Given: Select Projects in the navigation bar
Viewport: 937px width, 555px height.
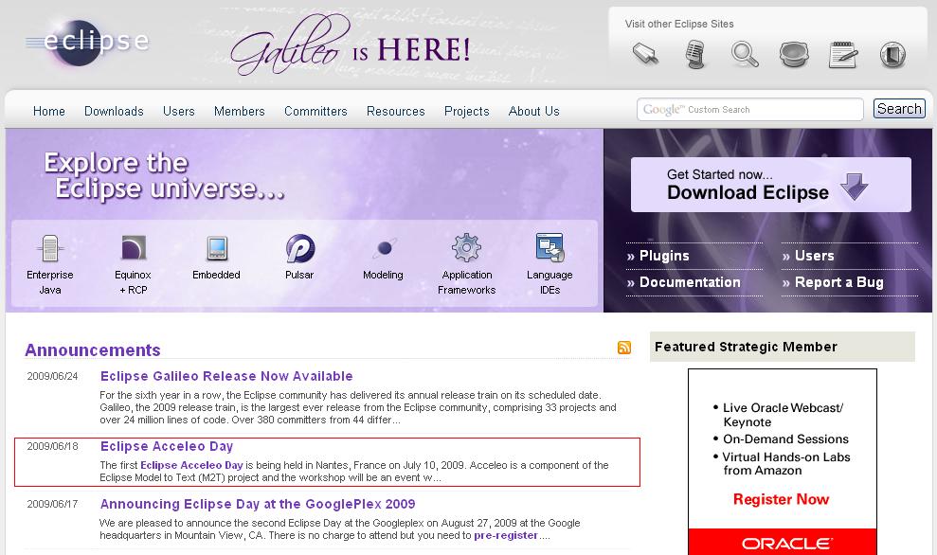Looking at the screenshot, I should pos(466,111).
